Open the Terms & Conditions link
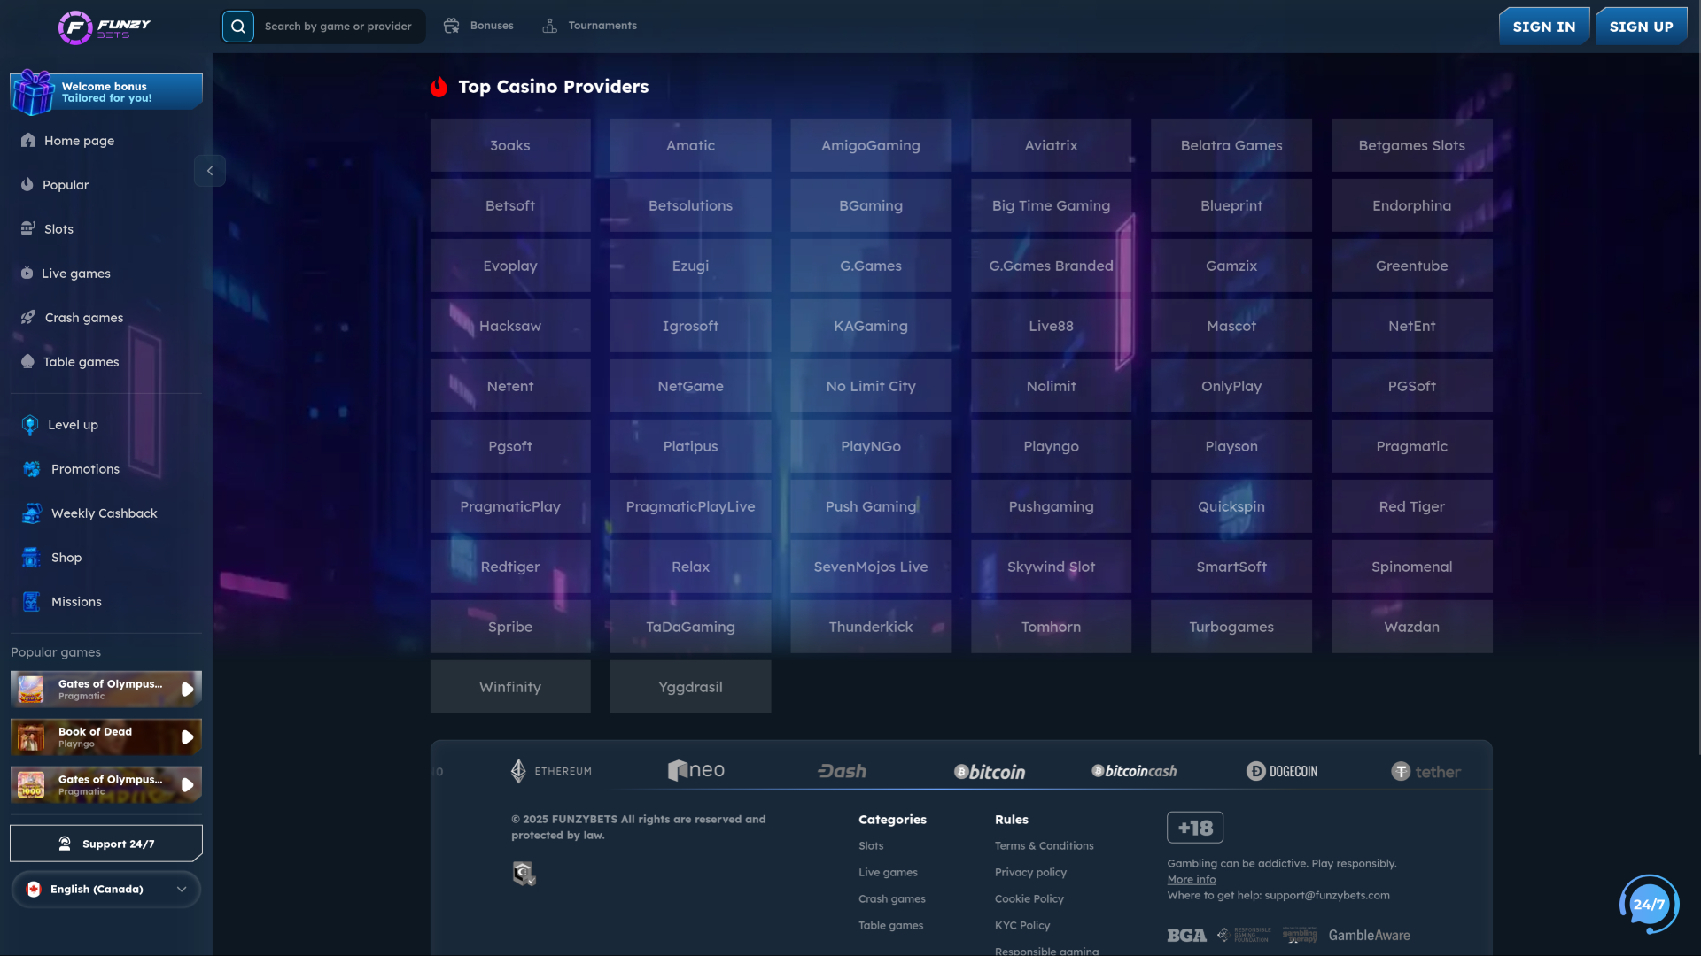The image size is (1701, 956). [1044, 845]
